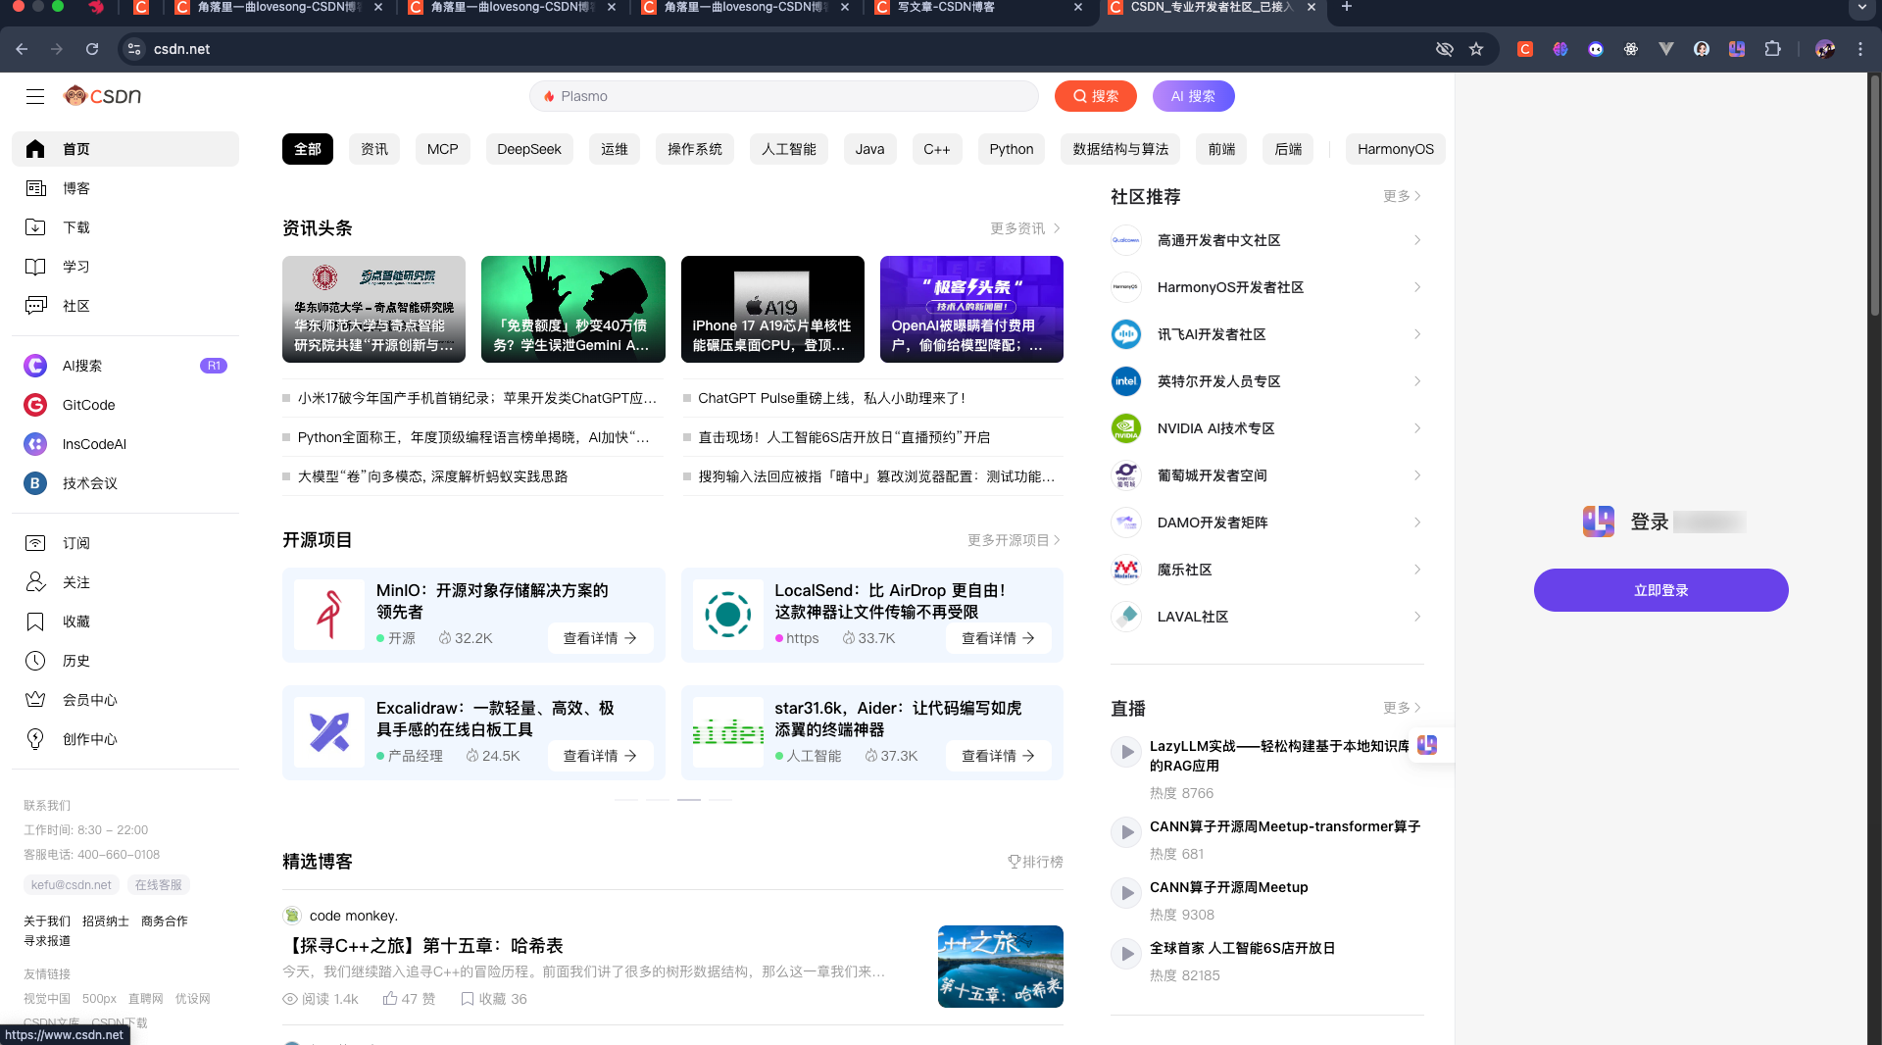Open the 创作中心 sidebar icon
Screen dimensions: 1882x1045
click(35, 739)
